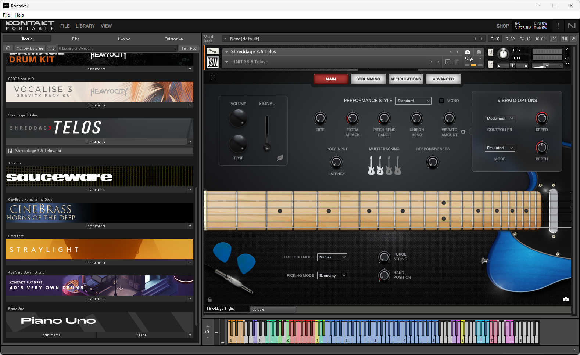Click the leaf icon in signal panel
This screenshot has height=355, width=580.
[x=280, y=158]
